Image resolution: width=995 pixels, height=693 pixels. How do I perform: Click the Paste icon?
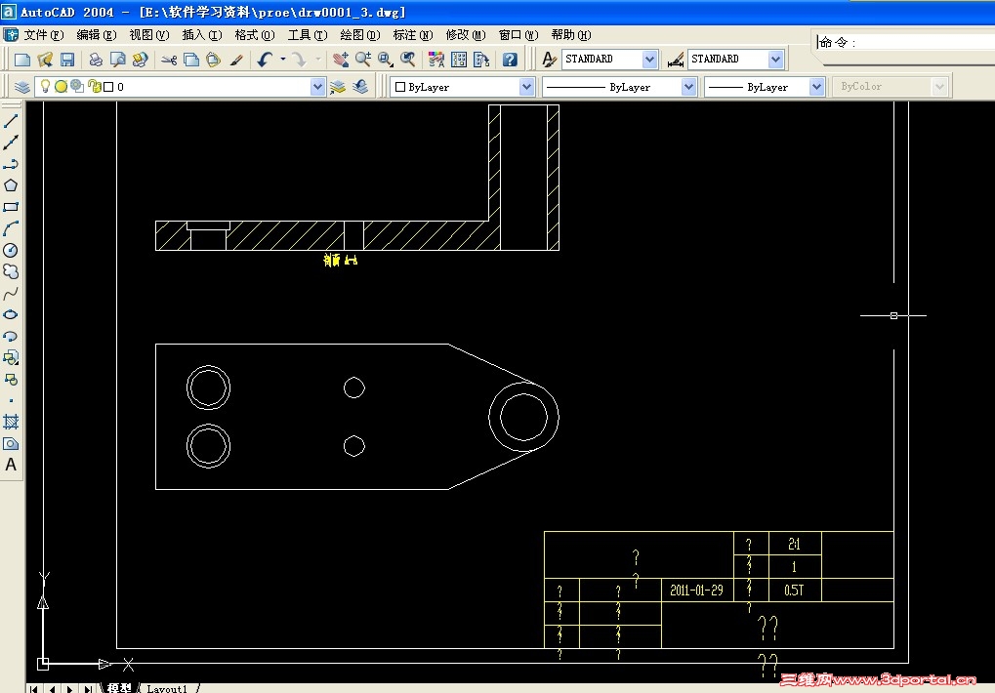click(x=213, y=60)
